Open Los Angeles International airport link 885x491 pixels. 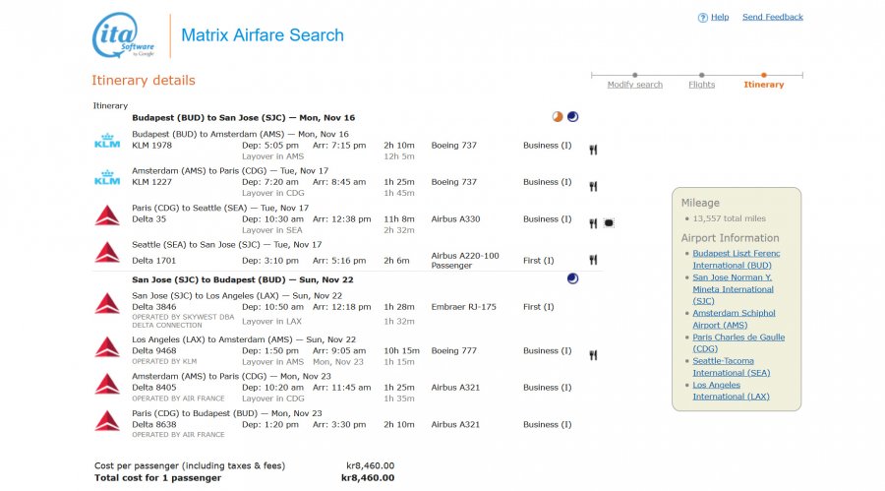pos(731,391)
